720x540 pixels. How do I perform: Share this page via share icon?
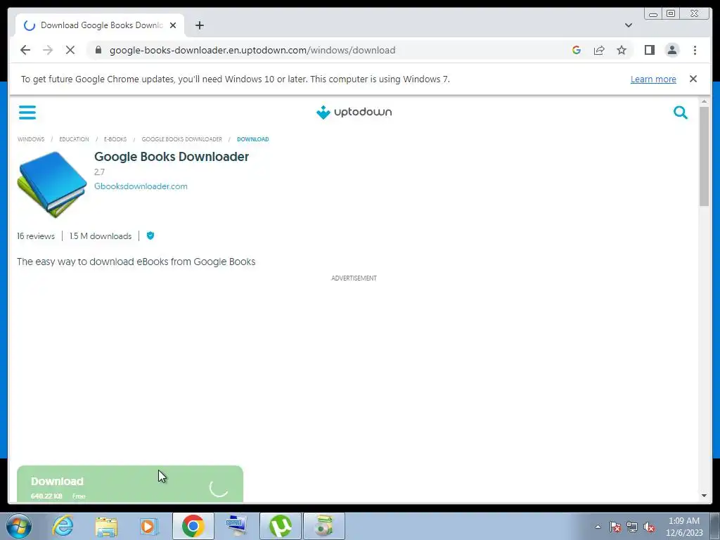(x=599, y=50)
